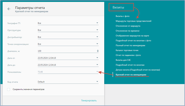Click the Диапазон stepper arrows
185x106 pixels.
tap(98, 51)
